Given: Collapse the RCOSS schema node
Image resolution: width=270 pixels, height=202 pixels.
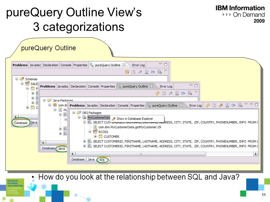Looking at the screenshot, I should pos(90,132).
